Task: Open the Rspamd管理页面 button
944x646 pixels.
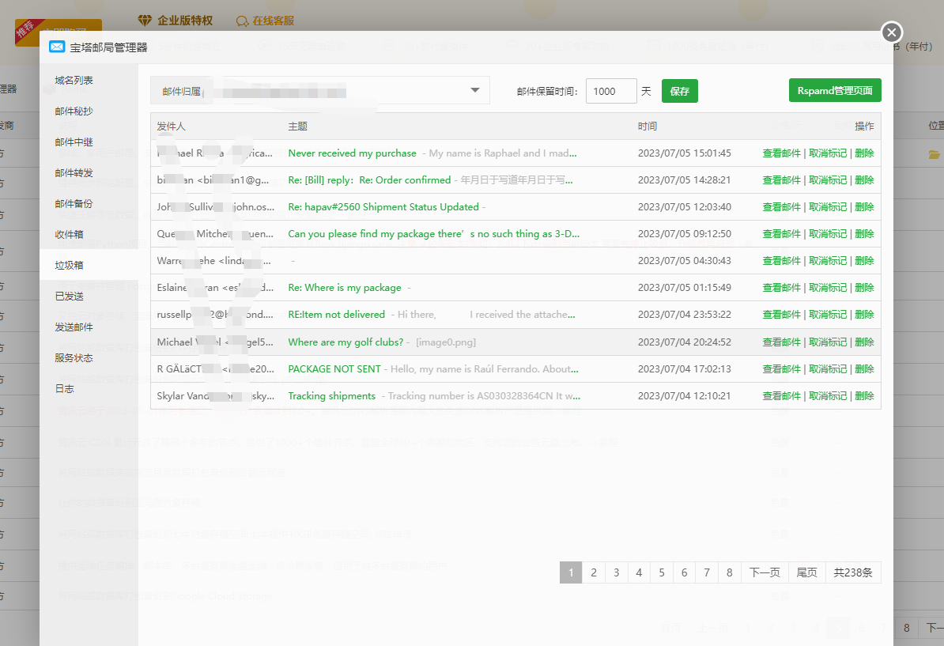Action: coord(835,91)
